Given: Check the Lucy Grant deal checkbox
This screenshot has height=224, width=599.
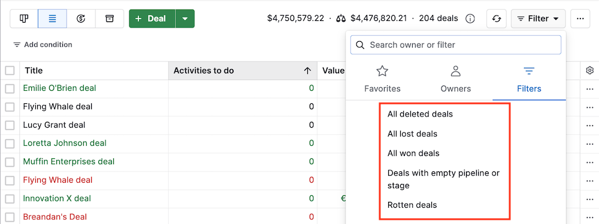Looking at the screenshot, I should [x=10, y=125].
